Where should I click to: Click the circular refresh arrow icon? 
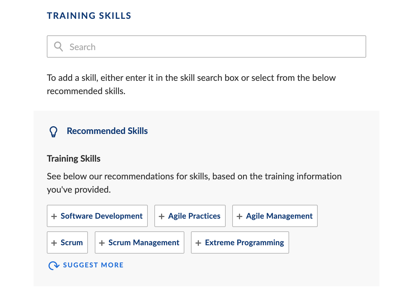(54, 265)
